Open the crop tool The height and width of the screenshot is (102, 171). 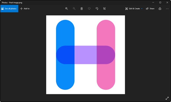(104, 9)
